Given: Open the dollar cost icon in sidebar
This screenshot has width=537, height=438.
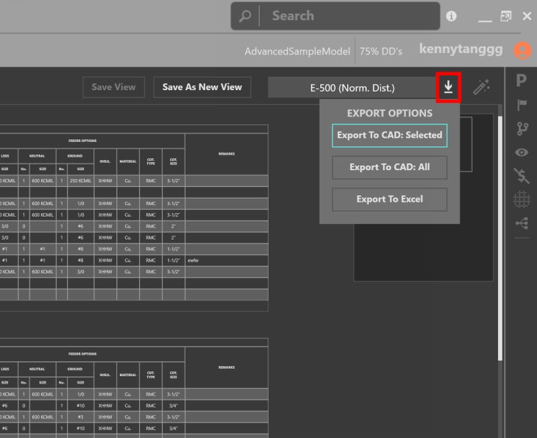Looking at the screenshot, I should [522, 176].
